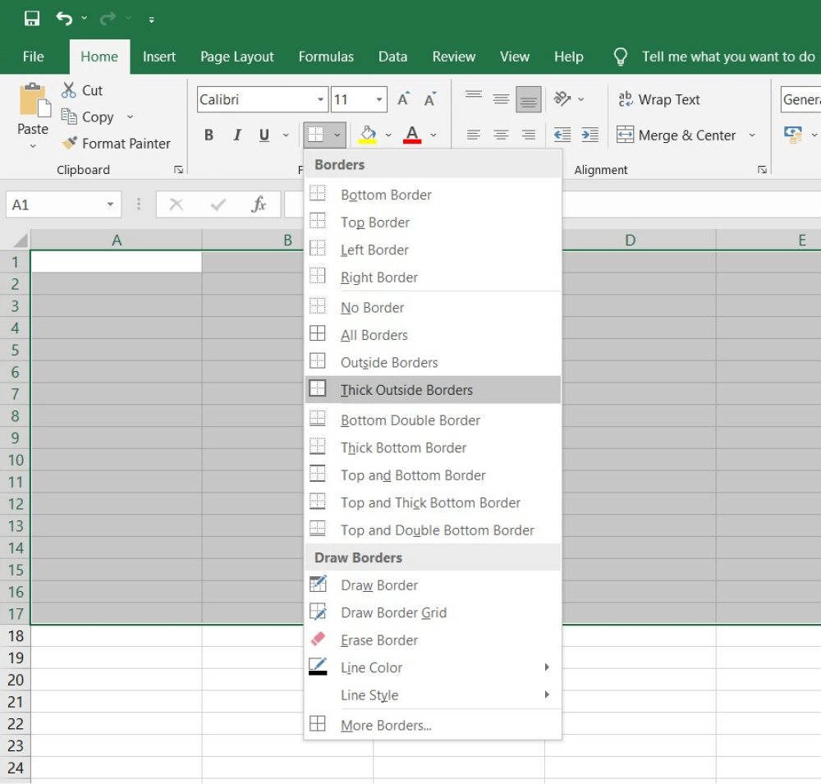Select Thick Outside Borders

point(406,389)
